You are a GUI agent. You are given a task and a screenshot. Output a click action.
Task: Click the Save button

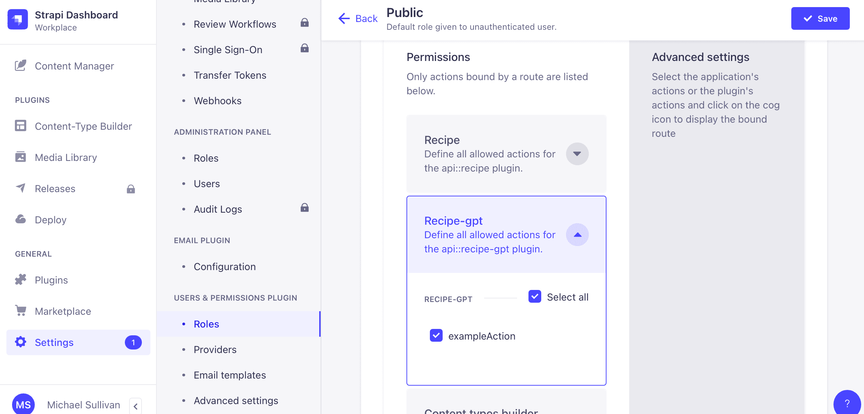pyautogui.click(x=820, y=18)
